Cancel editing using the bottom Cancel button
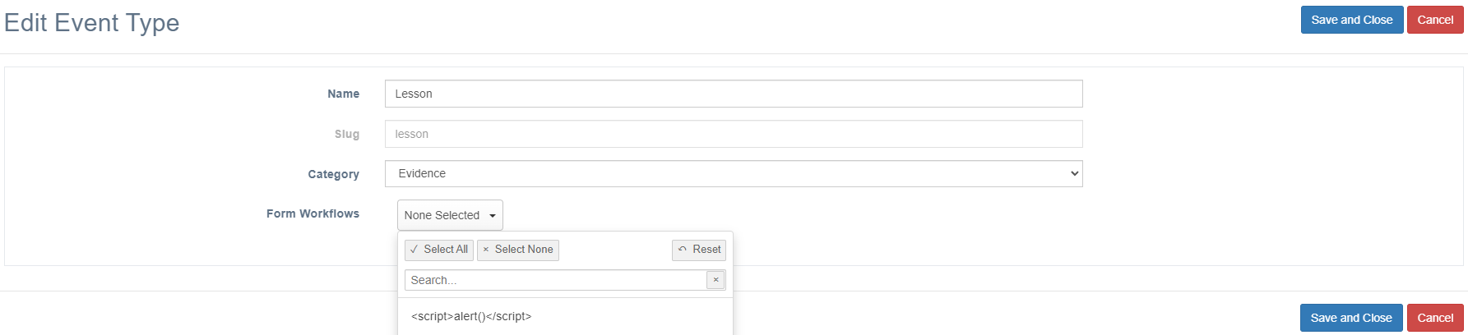This screenshot has height=335, width=1468. point(1435,318)
